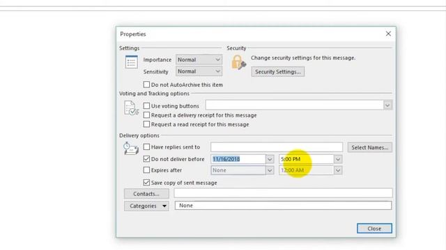Close the Properties dialog with Close button

pyautogui.click(x=374, y=228)
